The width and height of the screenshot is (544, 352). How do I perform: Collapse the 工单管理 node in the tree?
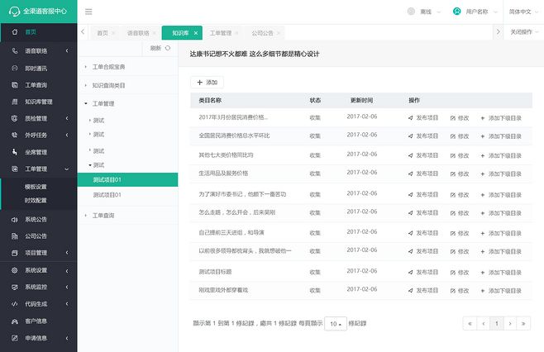click(86, 103)
